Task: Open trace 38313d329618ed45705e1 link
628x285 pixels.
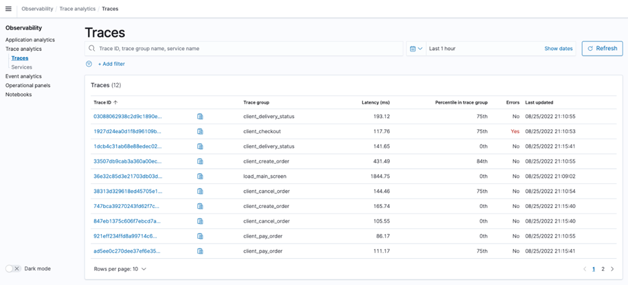Action: (x=127, y=191)
